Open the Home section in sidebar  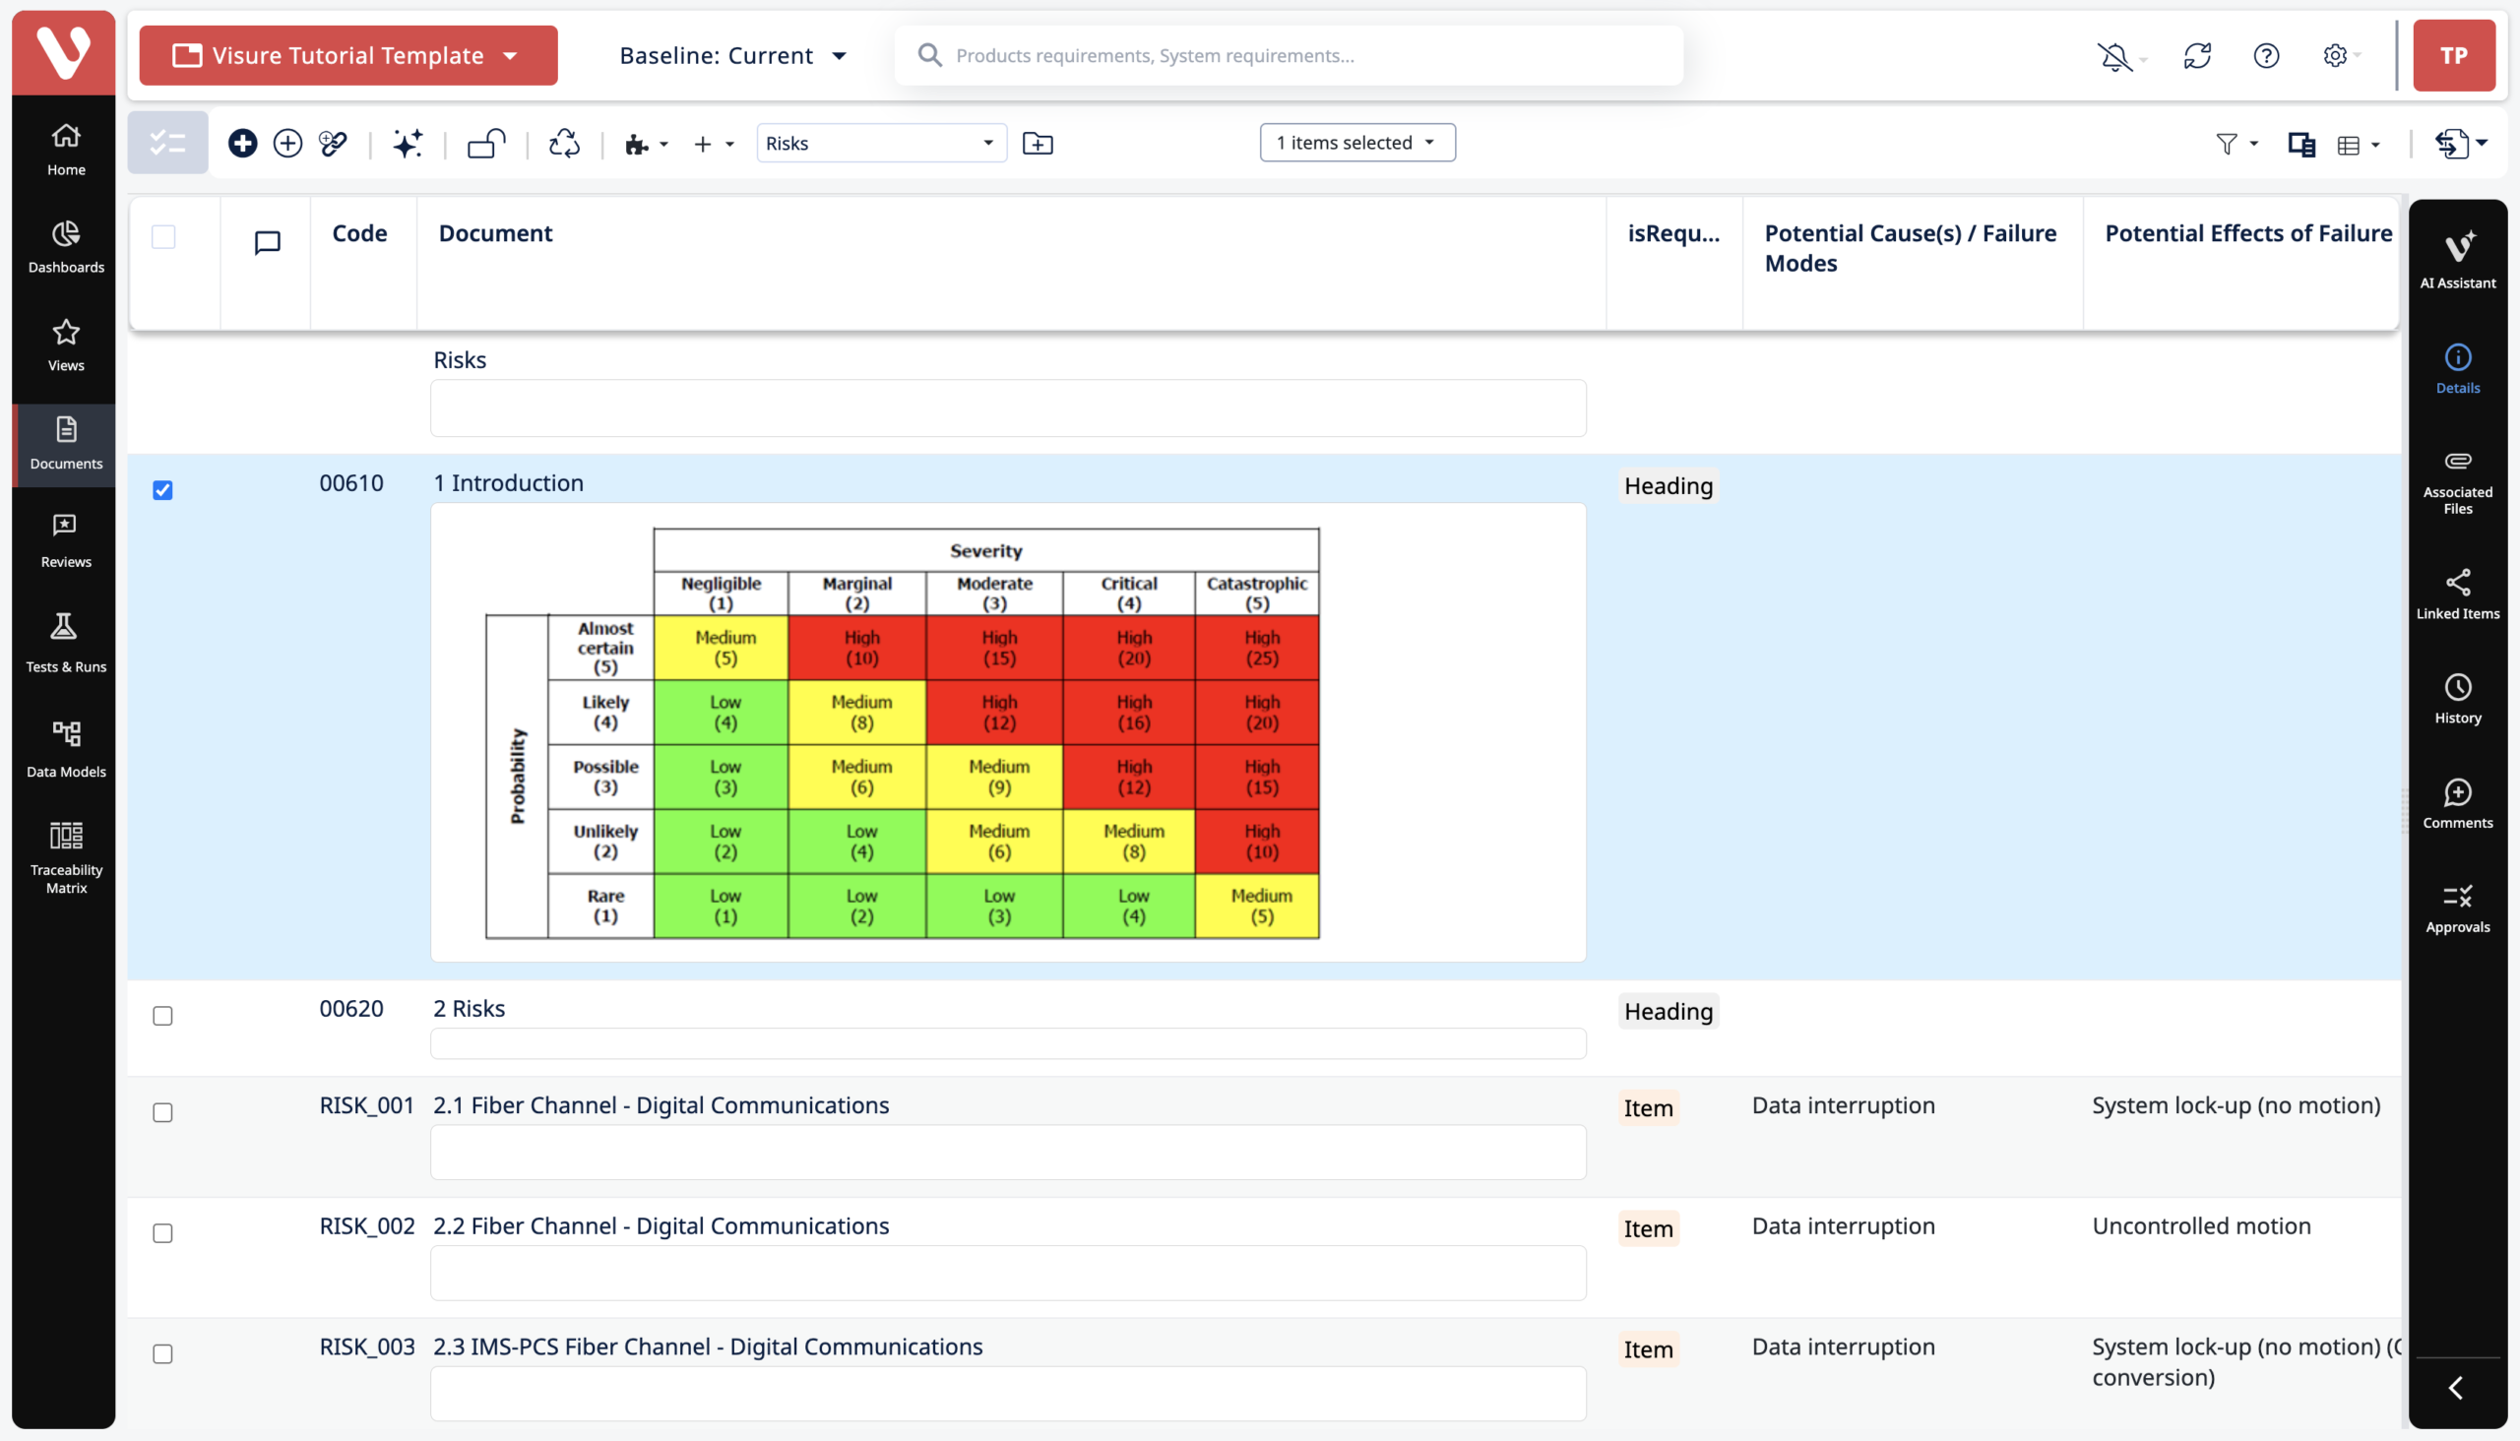pos(65,150)
